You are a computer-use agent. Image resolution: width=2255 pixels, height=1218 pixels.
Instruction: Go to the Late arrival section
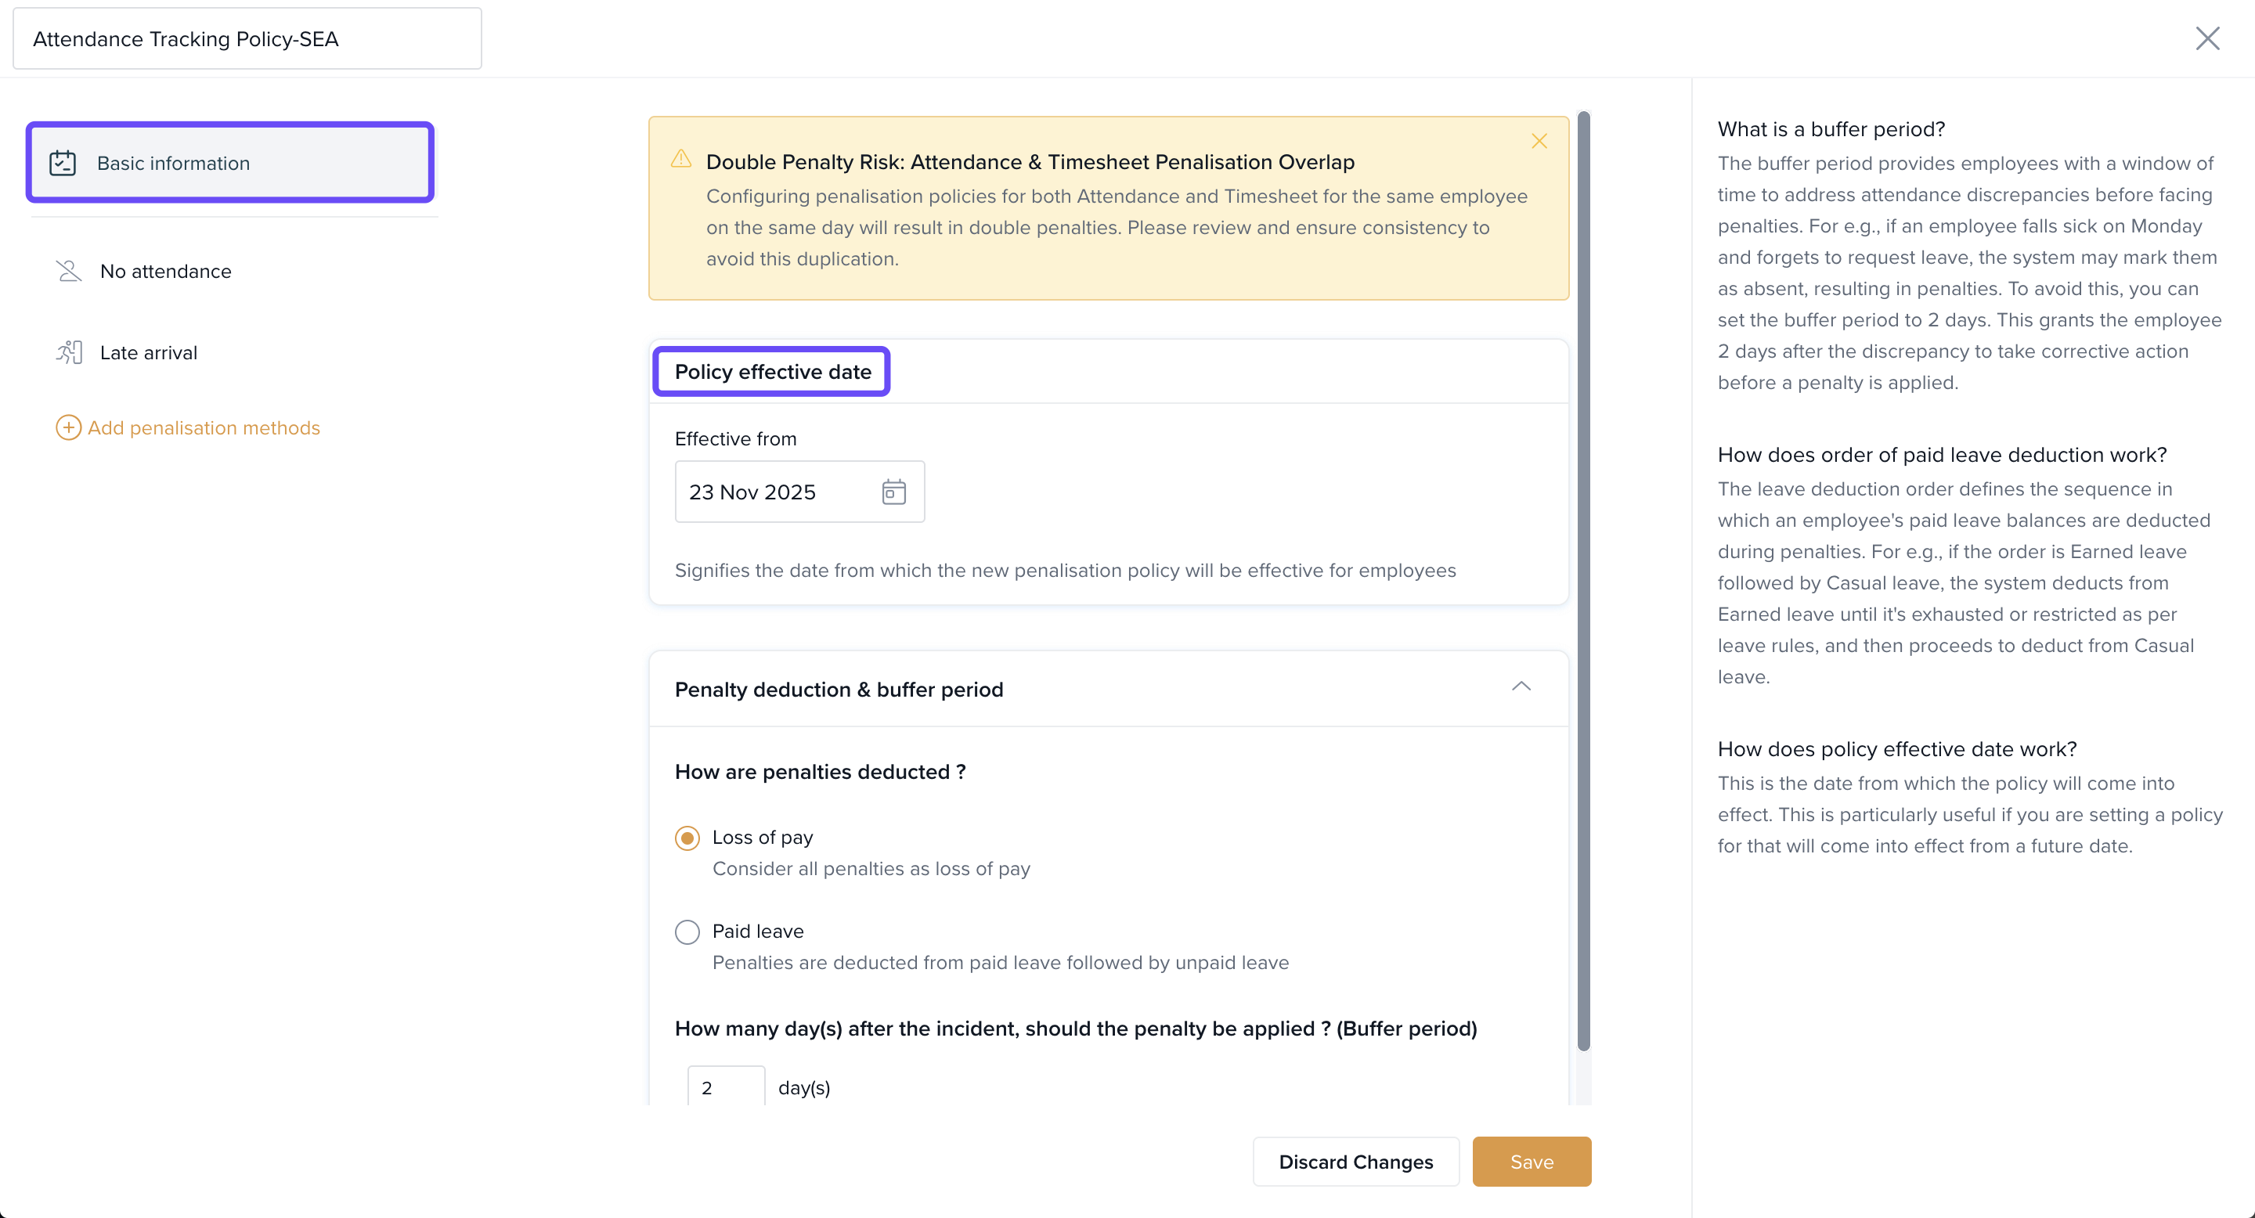click(x=149, y=352)
